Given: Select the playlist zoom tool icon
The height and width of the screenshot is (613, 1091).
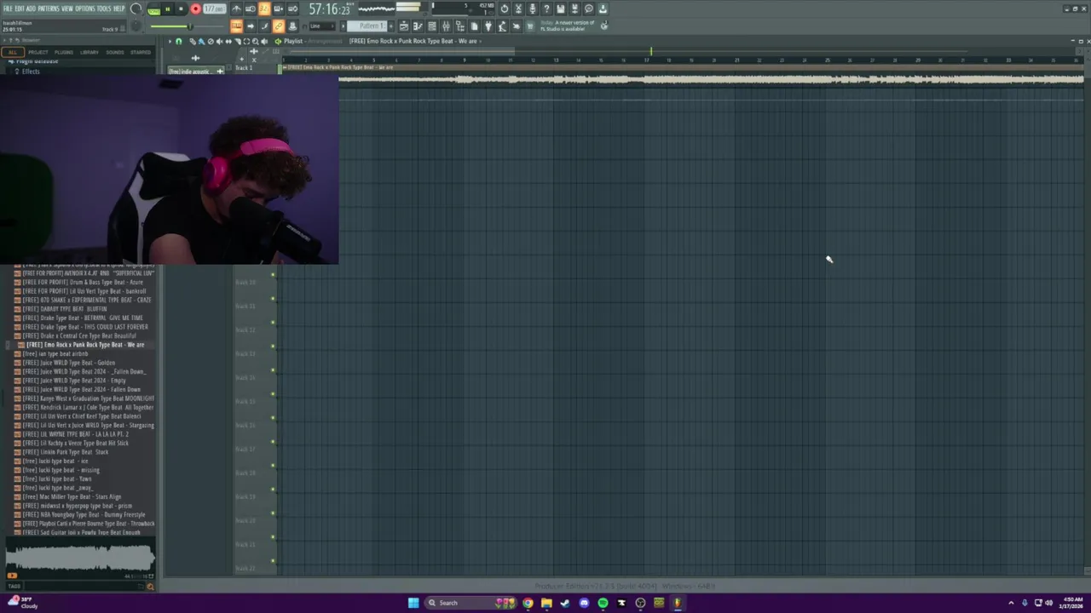Looking at the screenshot, I should 255,41.
